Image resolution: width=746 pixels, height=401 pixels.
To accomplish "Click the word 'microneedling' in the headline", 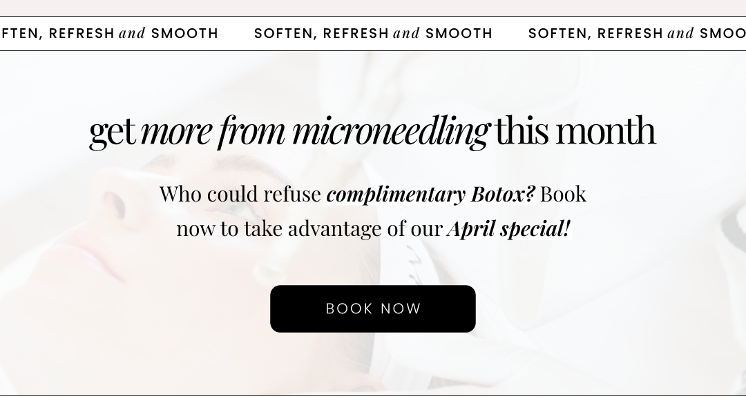I will pos(390,130).
